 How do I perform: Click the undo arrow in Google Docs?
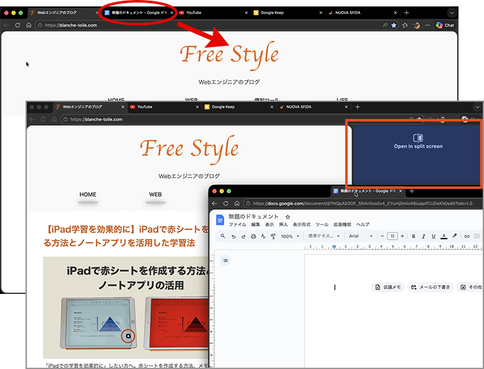pyautogui.click(x=232, y=236)
